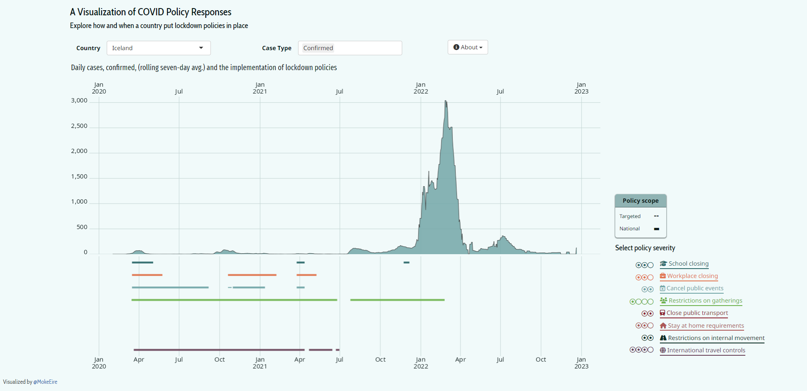Select the third School closing severity radio
This screenshot has width=807, height=391.
click(651, 265)
